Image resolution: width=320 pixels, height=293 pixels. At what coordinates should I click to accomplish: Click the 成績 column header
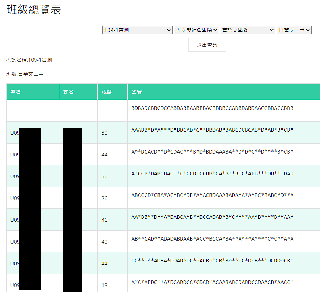(x=107, y=92)
